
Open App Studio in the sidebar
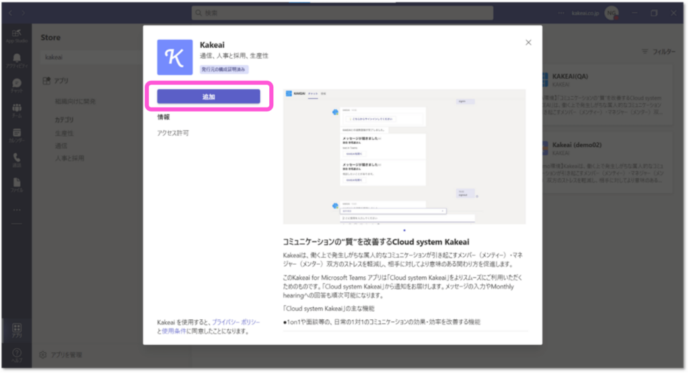tap(17, 36)
